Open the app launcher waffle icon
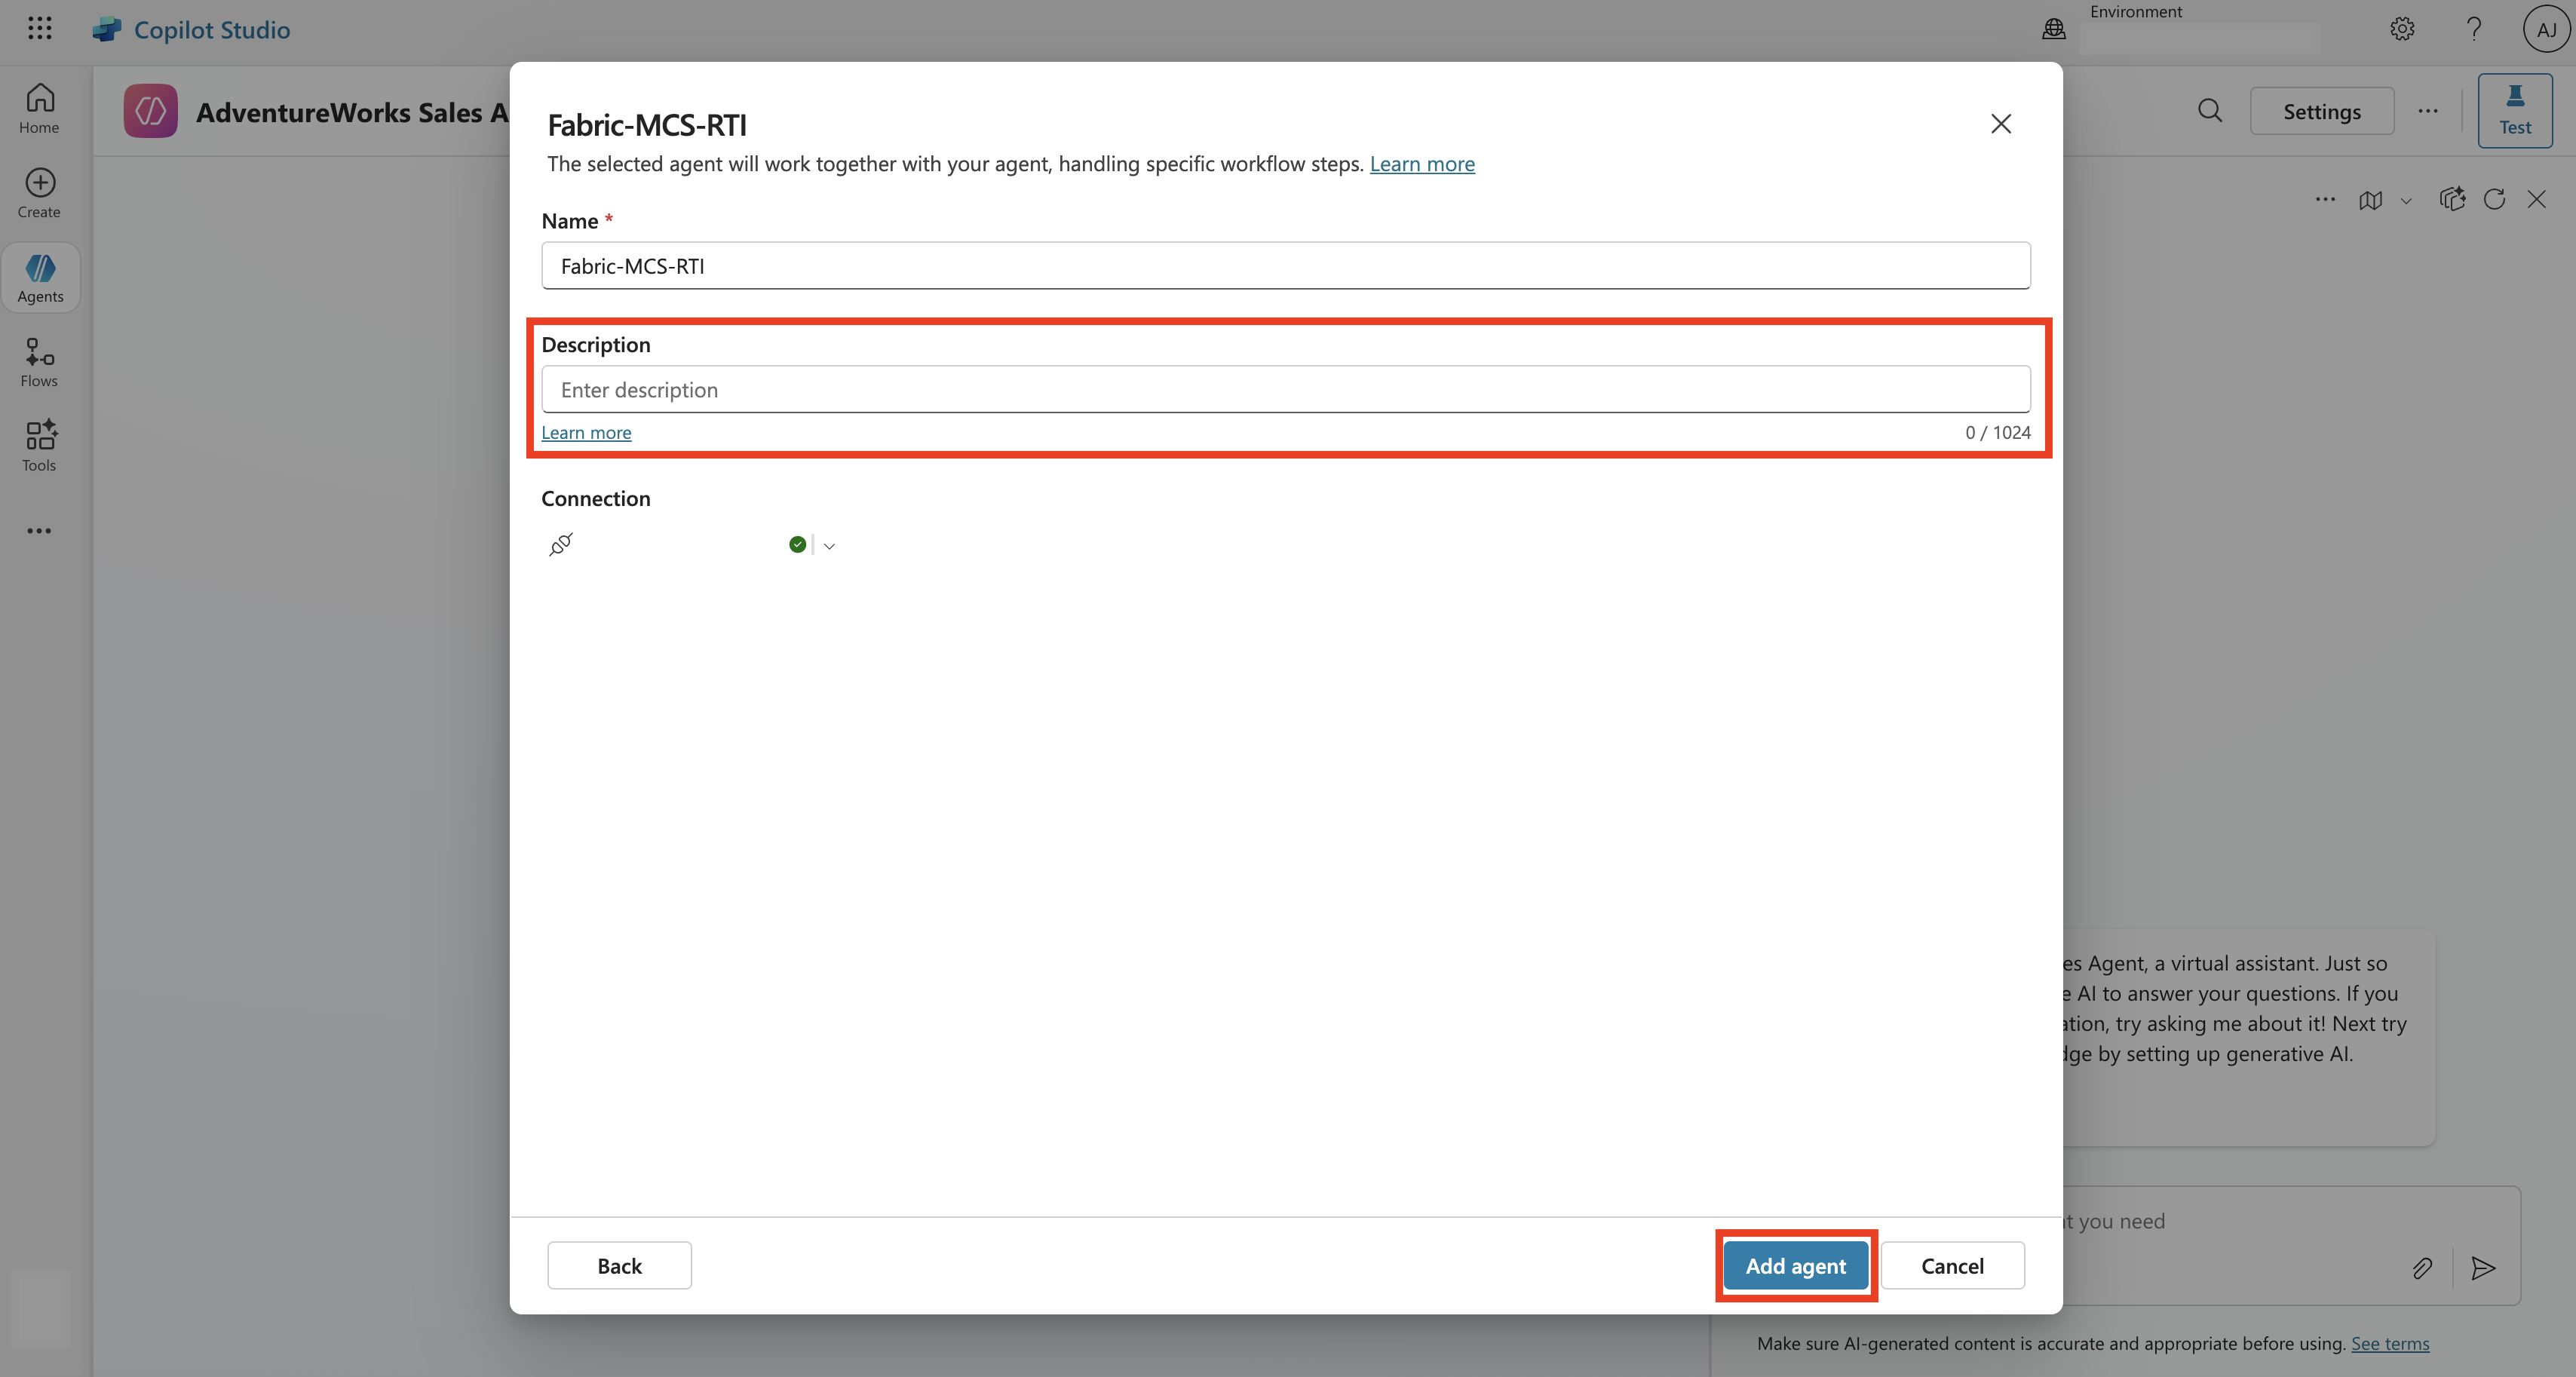Screen dimensions: 2576x1377 click(40, 28)
